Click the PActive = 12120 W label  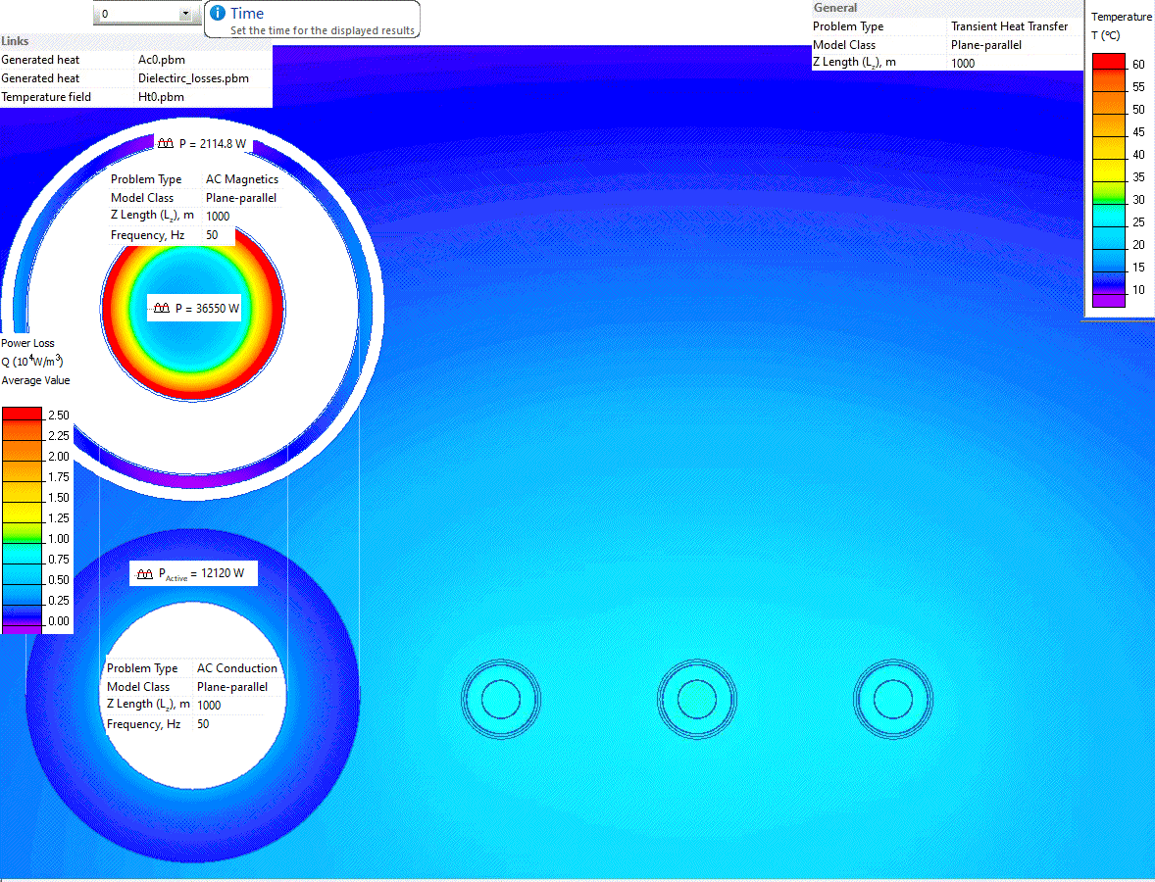click(202, 573)
